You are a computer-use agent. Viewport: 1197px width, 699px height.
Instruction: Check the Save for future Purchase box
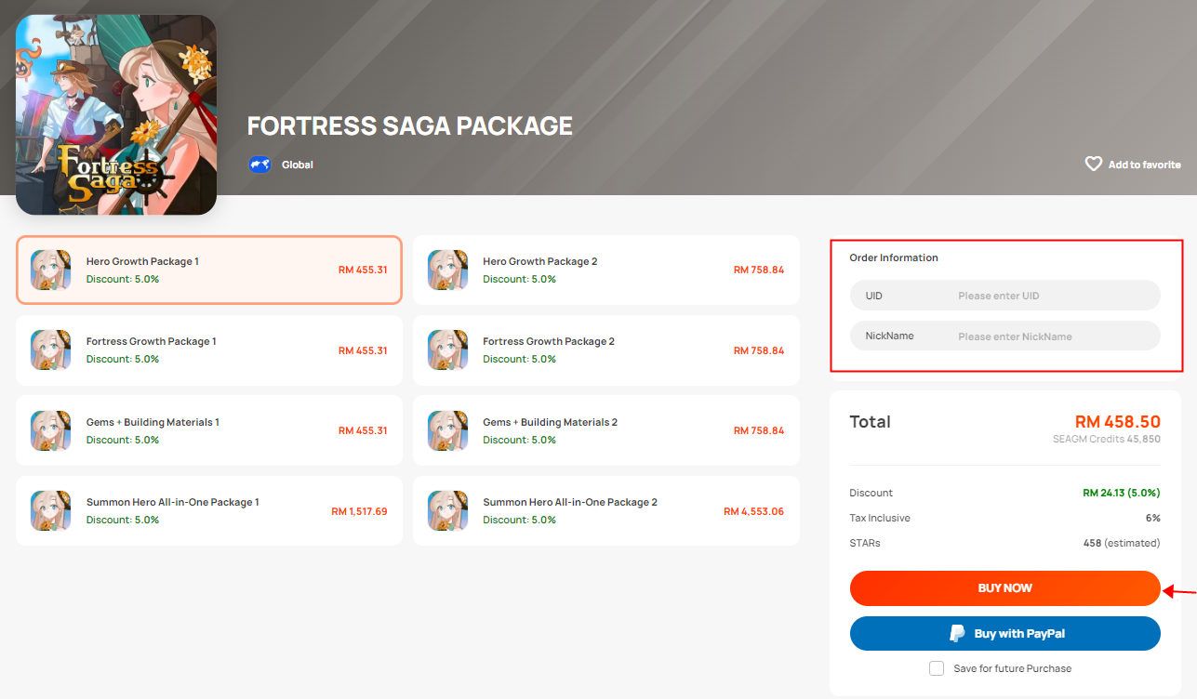click(937, 668)
